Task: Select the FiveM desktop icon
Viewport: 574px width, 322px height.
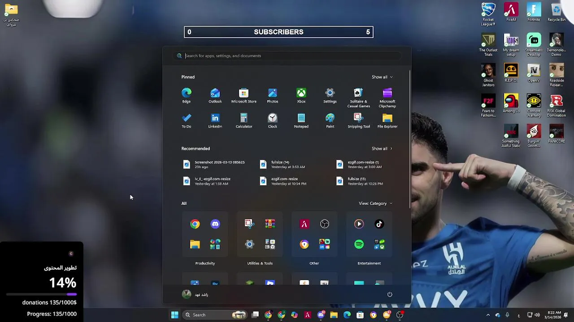Action: [x=511, y=13]
